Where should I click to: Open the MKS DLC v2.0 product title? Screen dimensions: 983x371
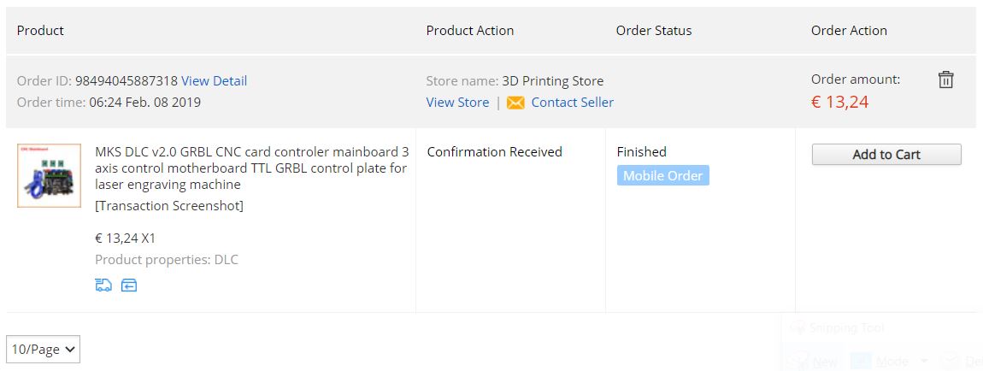(251, 168)
